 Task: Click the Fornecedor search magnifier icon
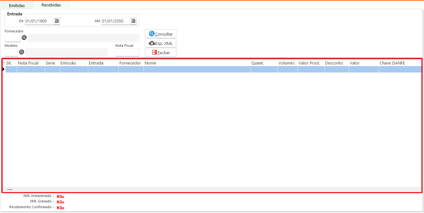(x=24, y=38)
